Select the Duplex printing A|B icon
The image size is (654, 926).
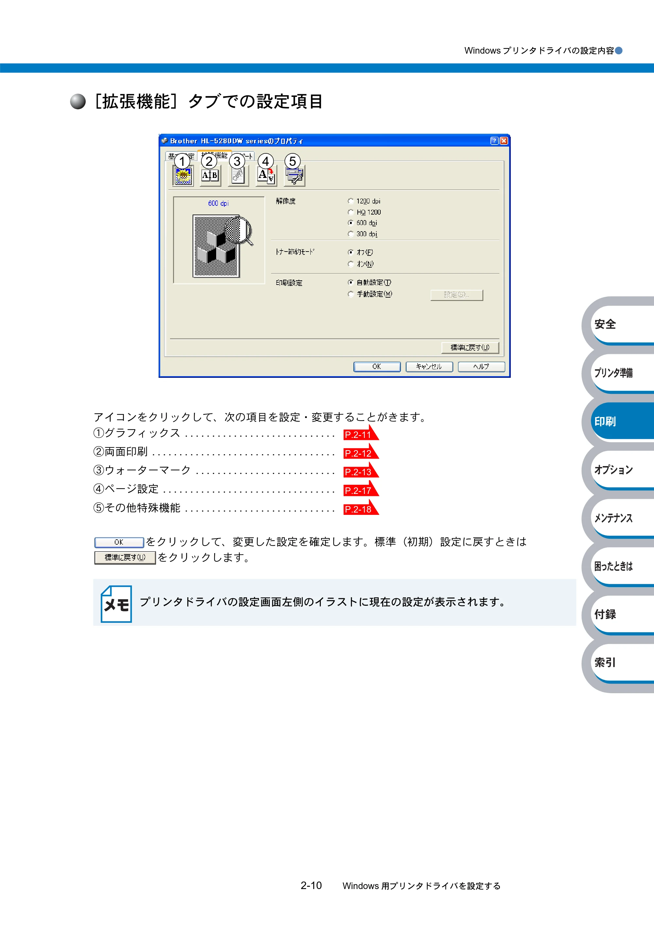(x=210, y=176)
